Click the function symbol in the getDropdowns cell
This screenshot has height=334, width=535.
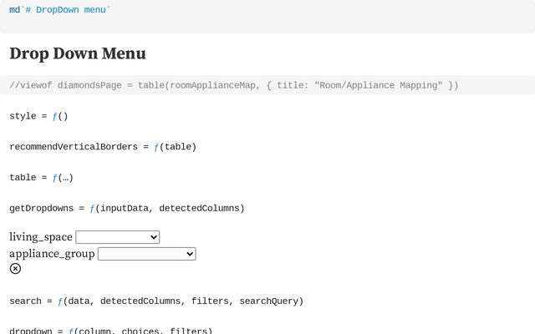point(92,208)
